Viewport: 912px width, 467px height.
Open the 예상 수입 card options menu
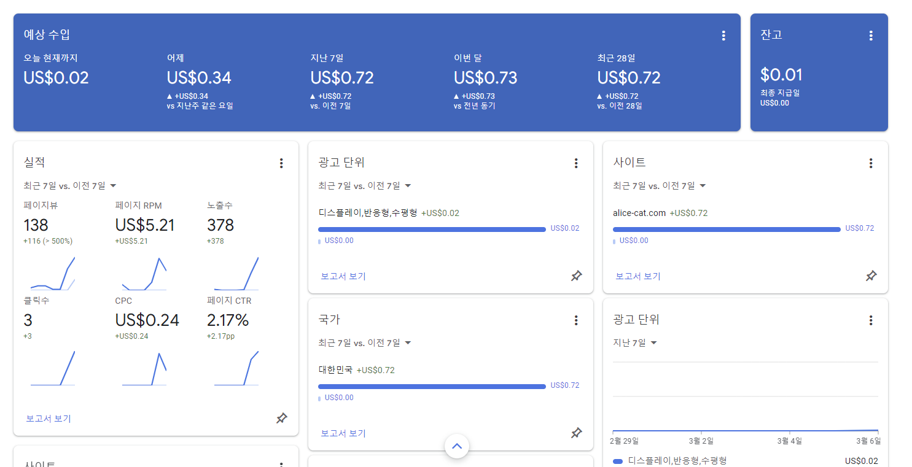pyautogui.click(x=723, y=36)
